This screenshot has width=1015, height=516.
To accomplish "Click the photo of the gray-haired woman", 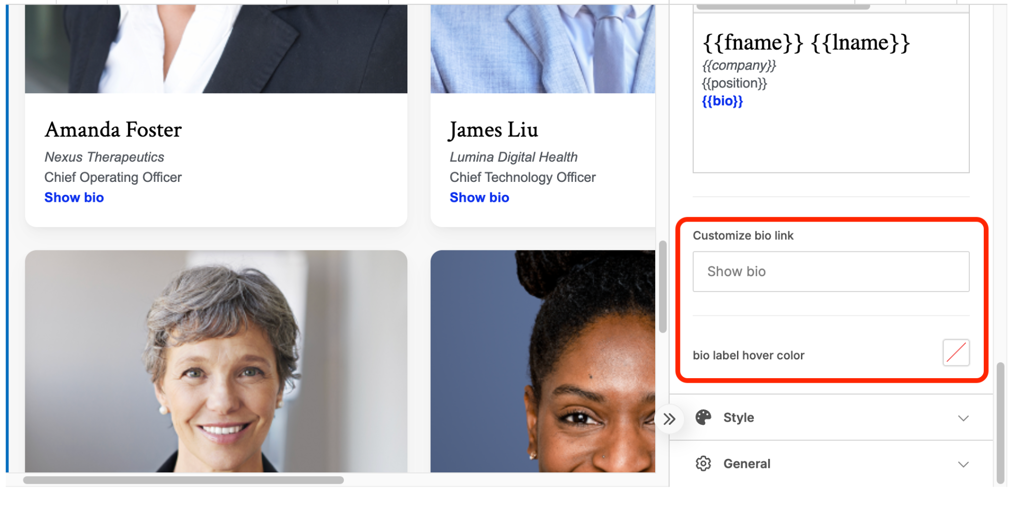I will click(x=216, y=361).
